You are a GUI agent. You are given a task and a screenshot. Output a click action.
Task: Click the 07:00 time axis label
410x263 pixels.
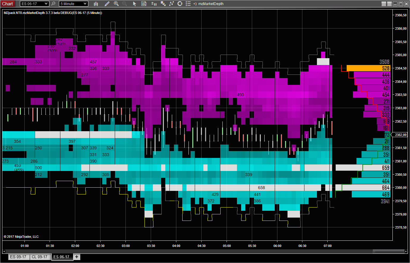tap(328, 246)
